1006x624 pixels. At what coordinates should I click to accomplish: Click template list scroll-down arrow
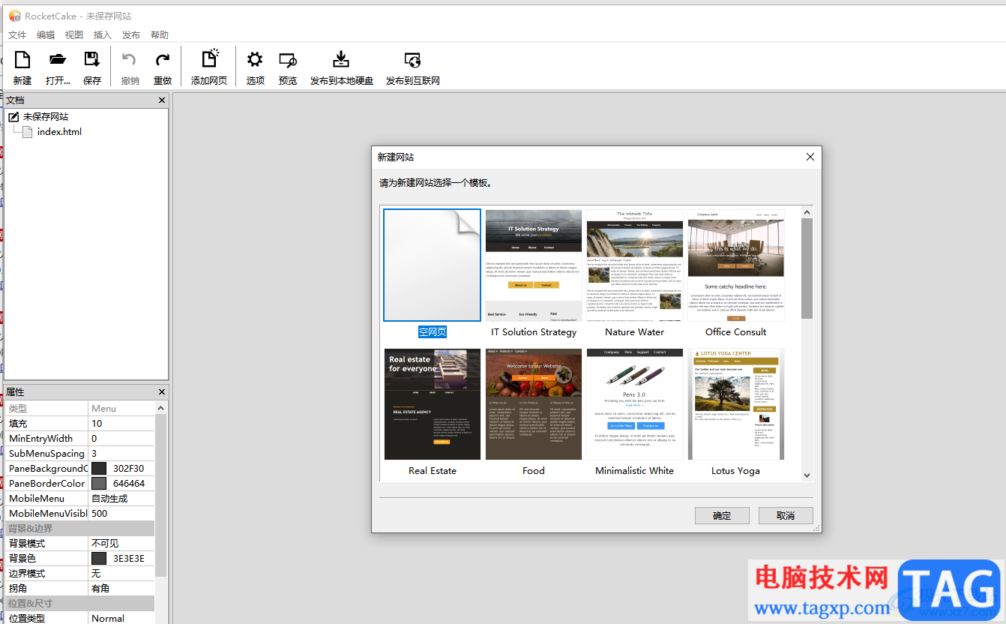807,475
